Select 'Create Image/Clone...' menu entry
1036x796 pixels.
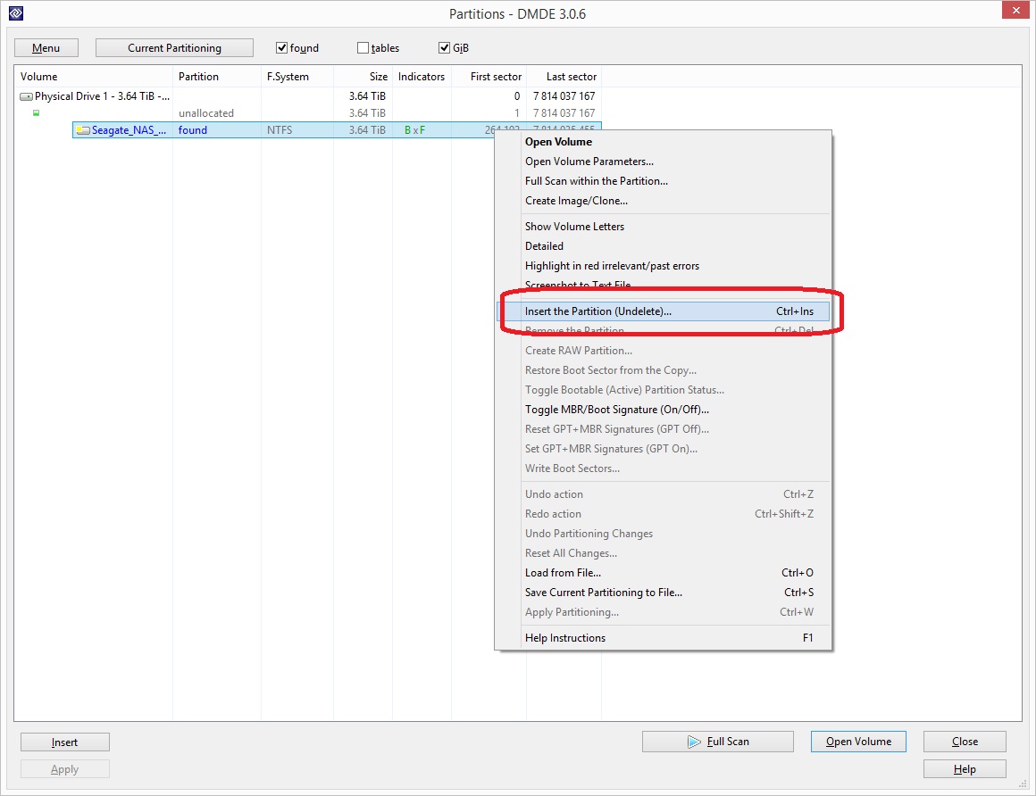pyautogui.click(x=664, y=201)
